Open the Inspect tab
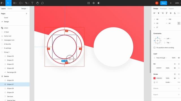Image resolution: width=181 pixels, height=101 pixels. 171,9
